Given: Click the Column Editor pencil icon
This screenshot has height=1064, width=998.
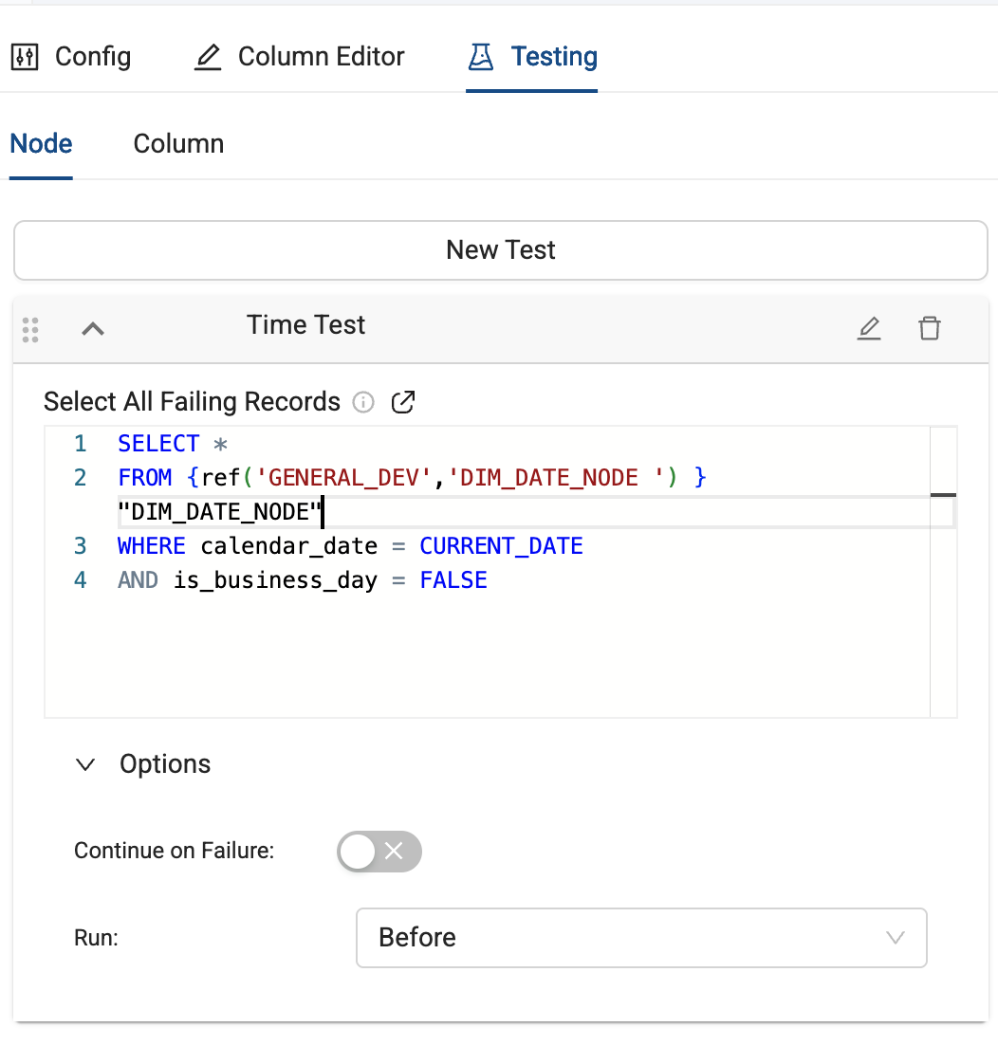Looking at the screenshot, I should pos(208,57).
